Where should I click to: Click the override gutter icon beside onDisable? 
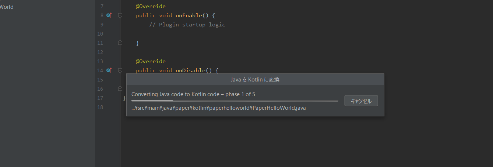109,70
